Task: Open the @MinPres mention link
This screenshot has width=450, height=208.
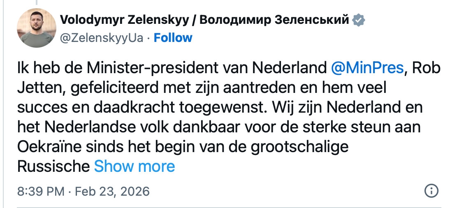Action: [x=367, y=69]
